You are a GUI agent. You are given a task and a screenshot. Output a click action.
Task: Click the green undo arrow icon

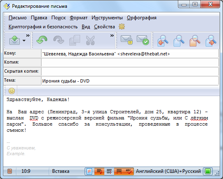(x=42, y=40)
